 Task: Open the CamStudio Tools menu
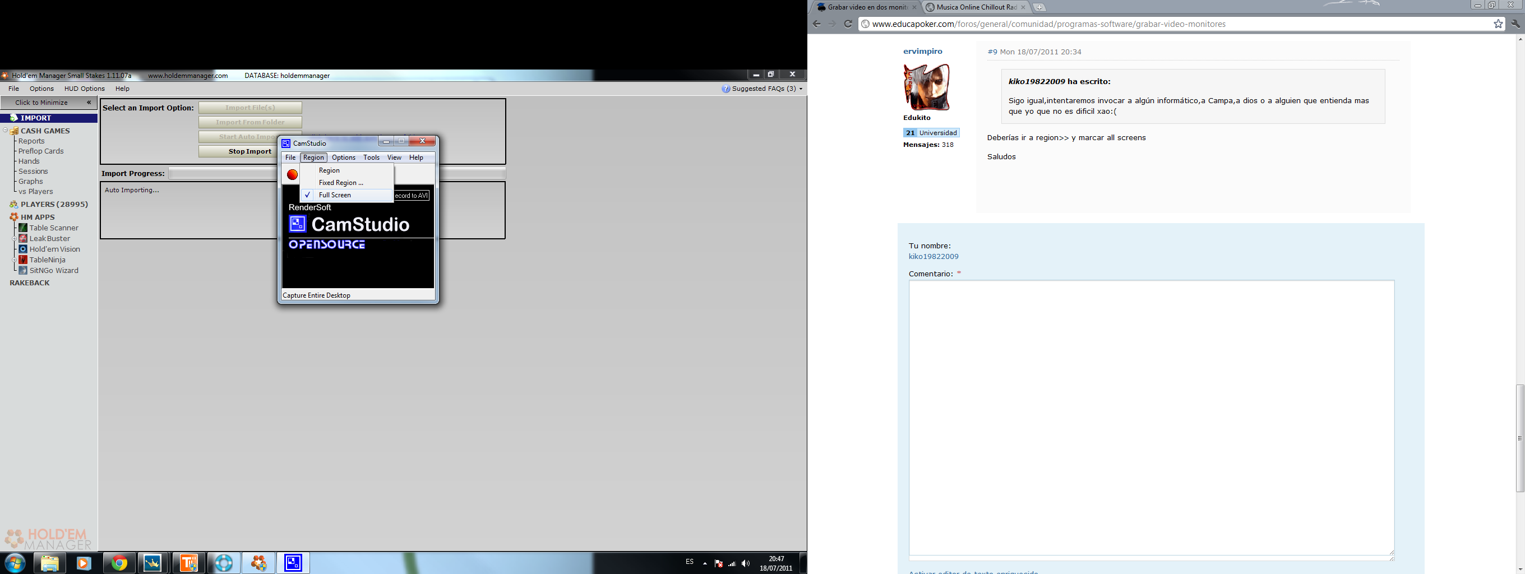click(x=371, y=158)
